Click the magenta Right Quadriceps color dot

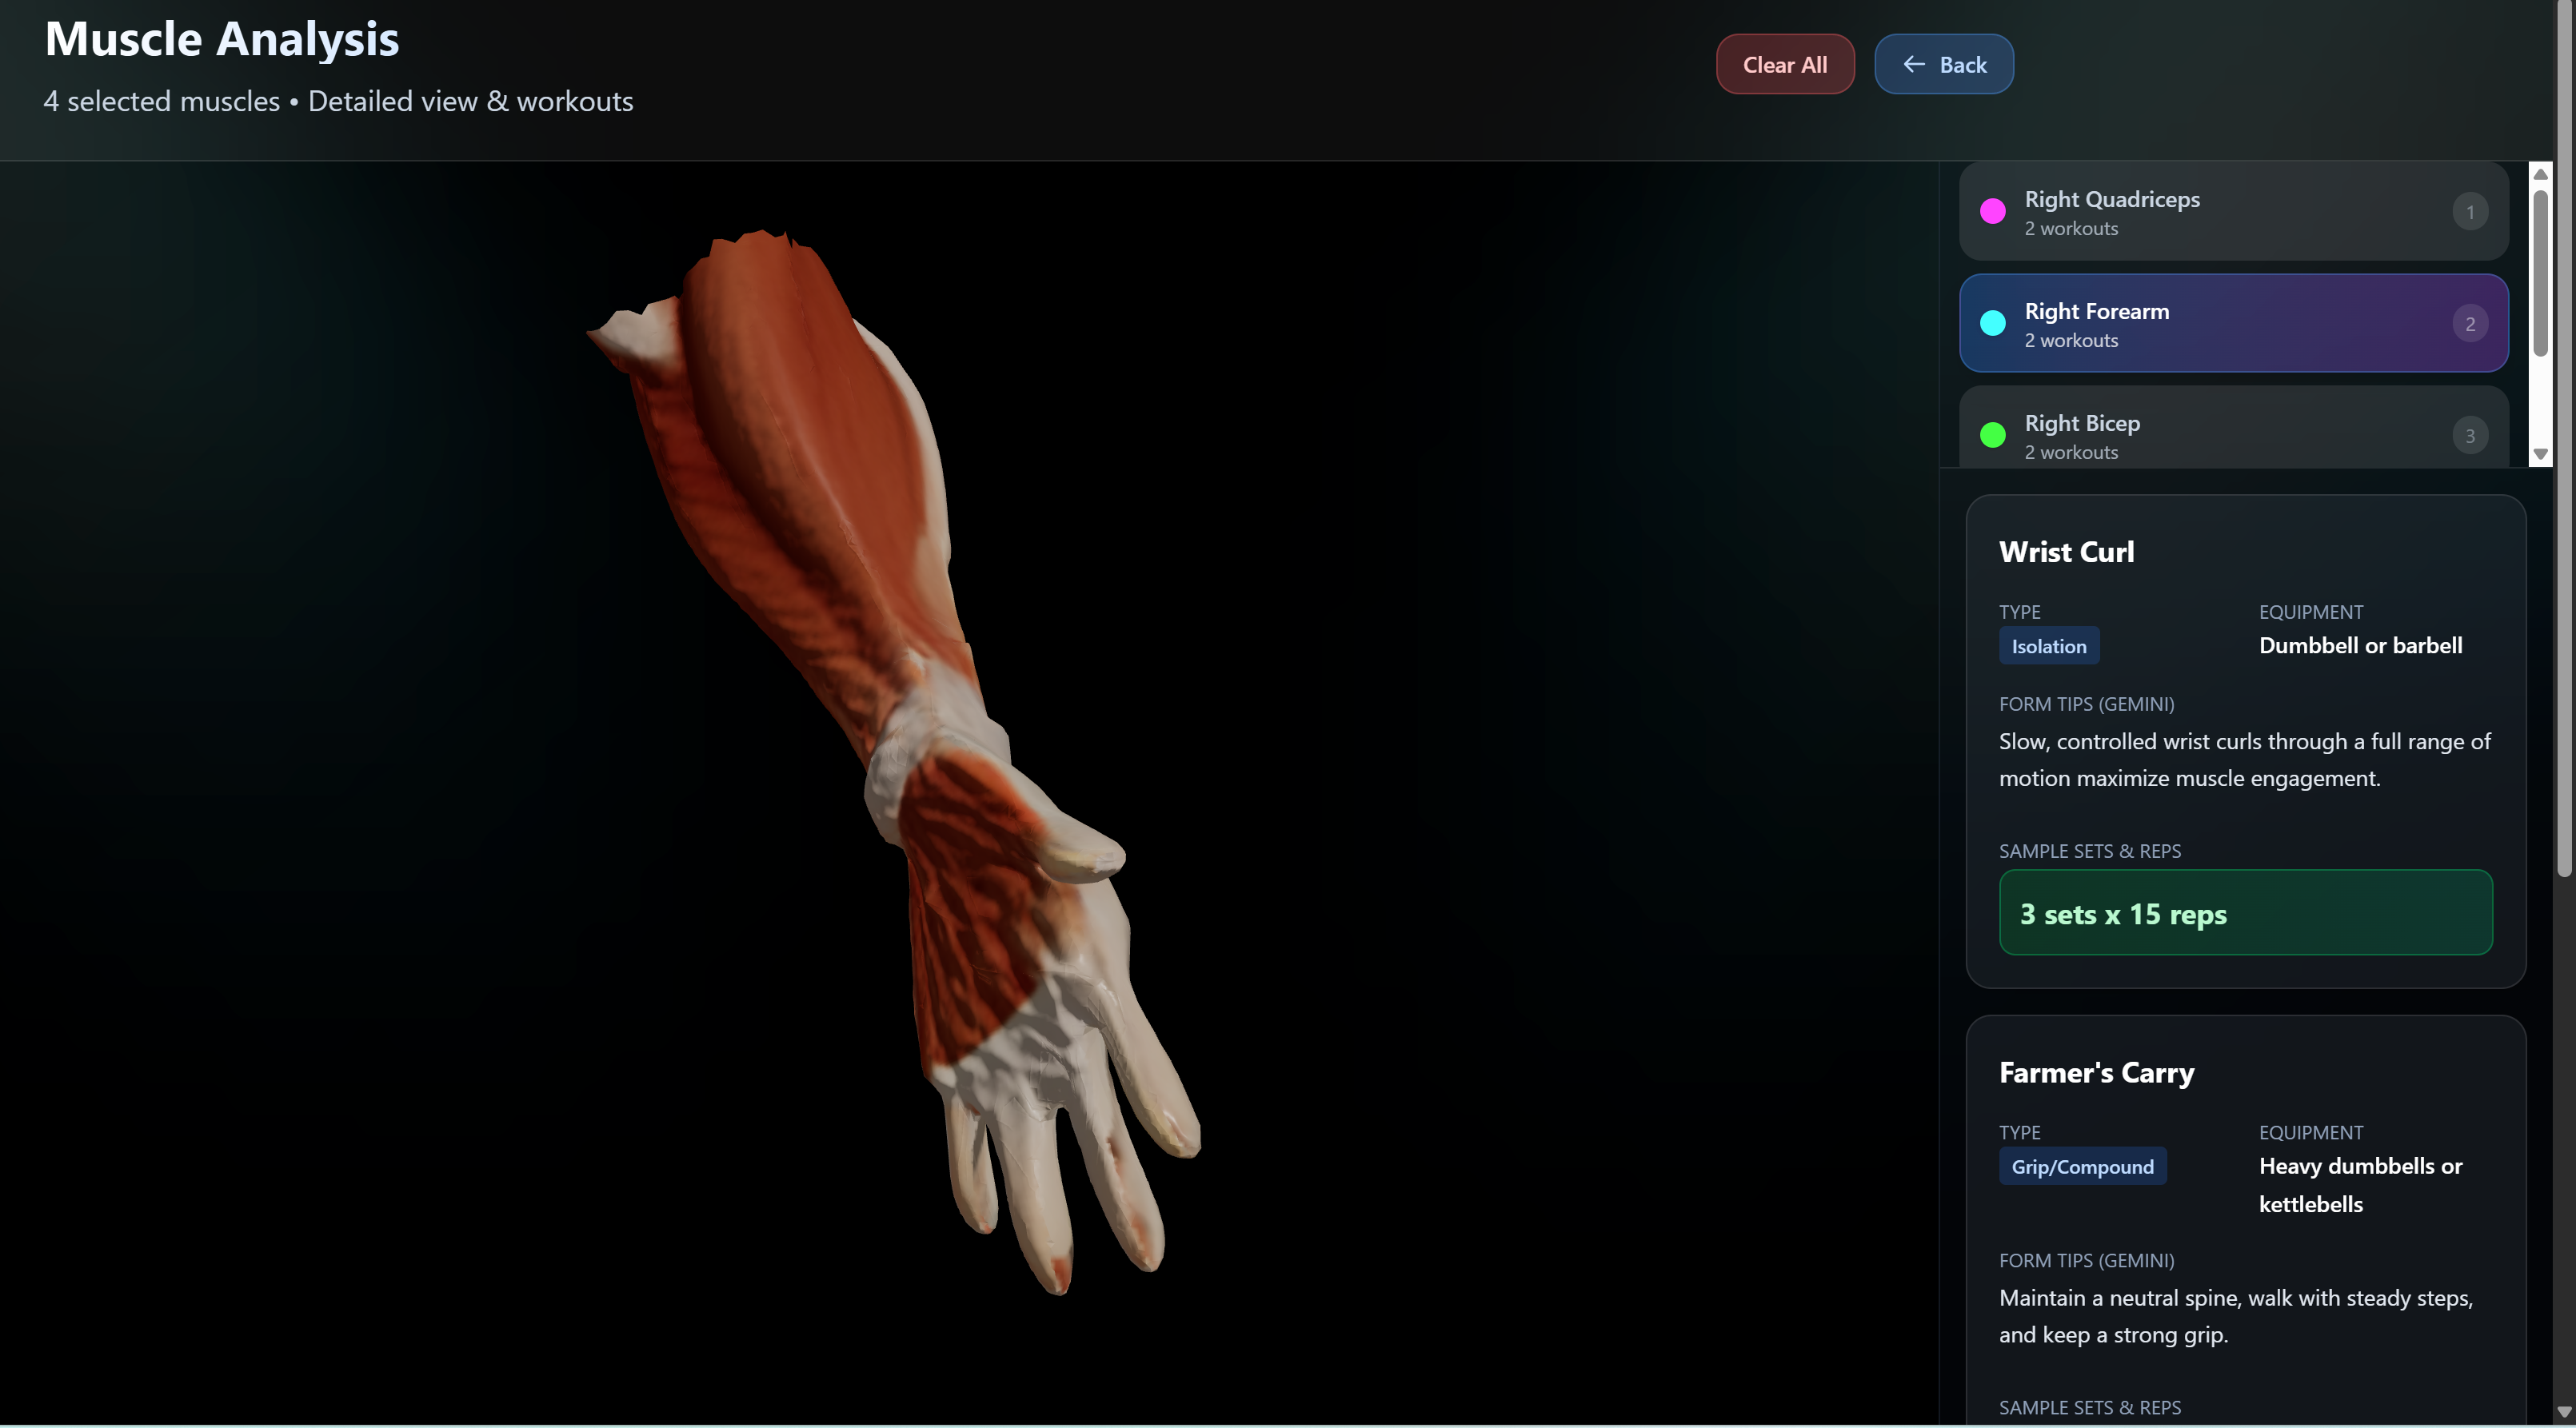(x=1992, y=211)
